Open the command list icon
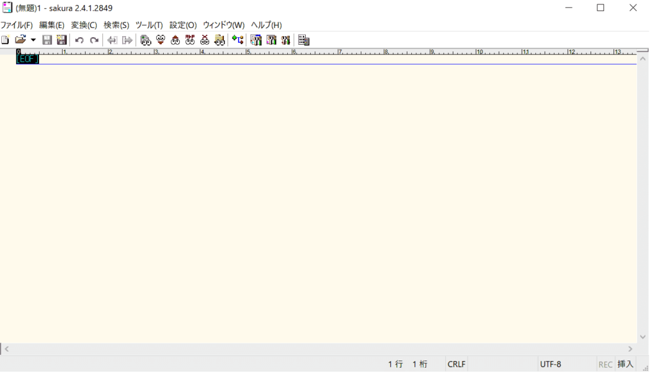Screen dimensions: 655x374 [304, 40]
